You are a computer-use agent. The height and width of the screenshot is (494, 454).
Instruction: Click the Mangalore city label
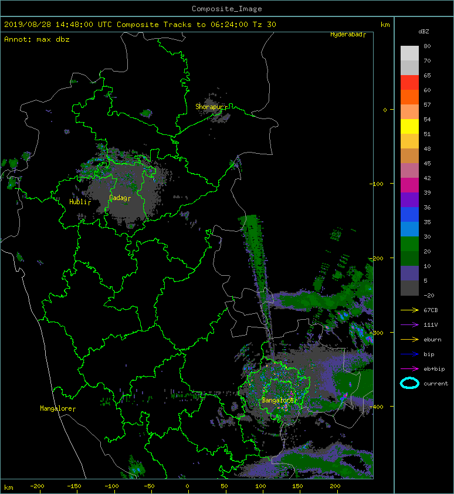tap(57, 408)
